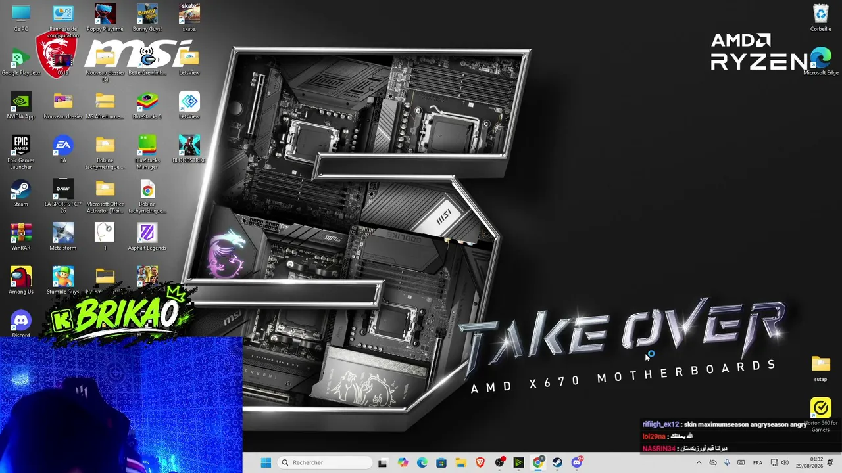
Task: Select the 0519 video file
Action: tap(62, 62)
